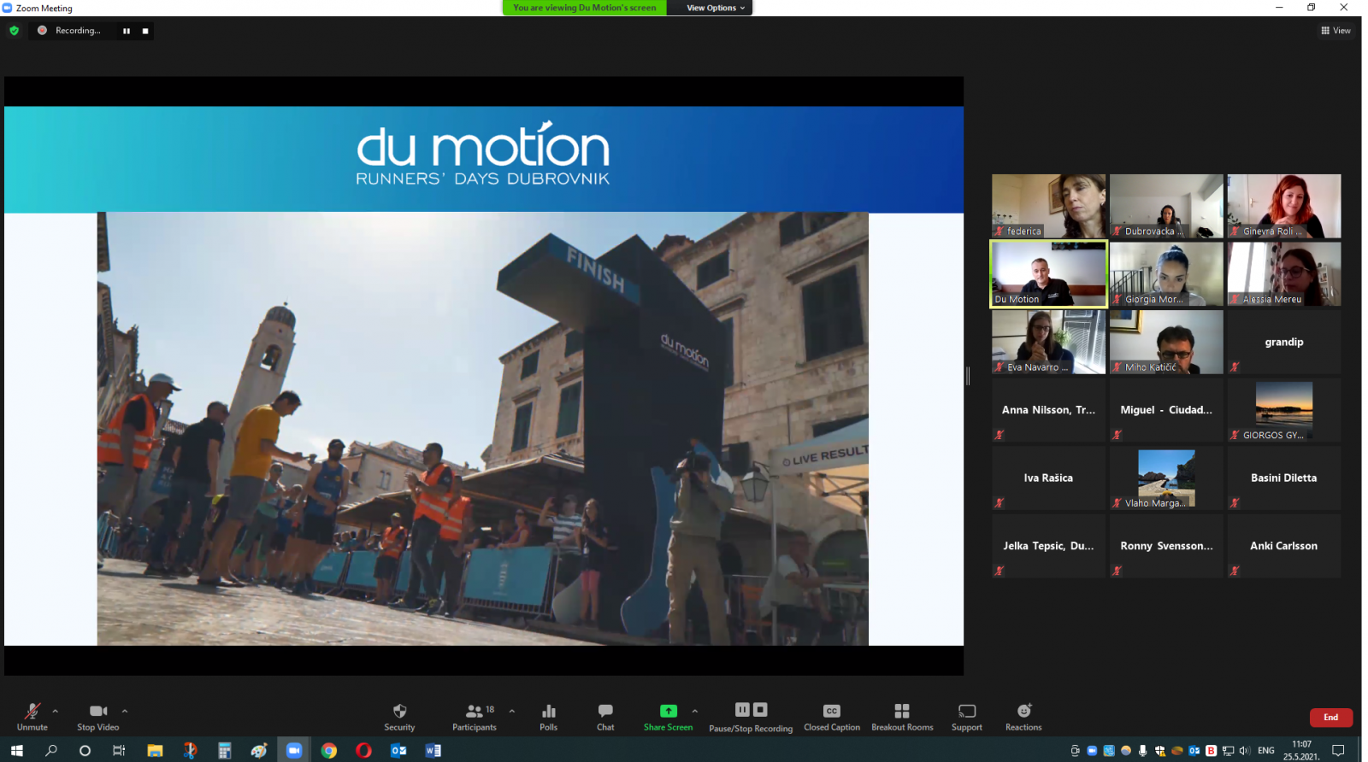Select Miho Katičić video tile
The width and height of the screenshot is (1368, 762).
point(1166,342)
